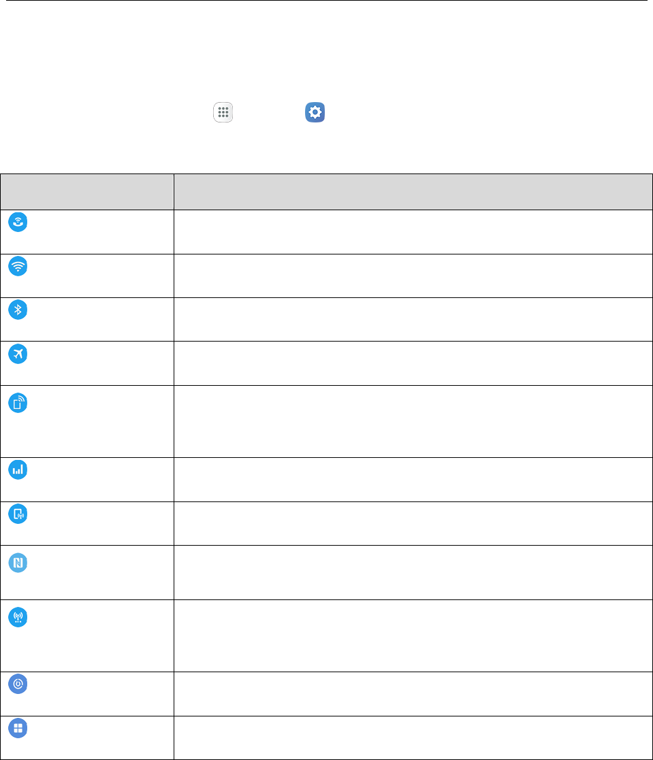Tap the NFC icon

pyautogui.click(x=18, y=563)
